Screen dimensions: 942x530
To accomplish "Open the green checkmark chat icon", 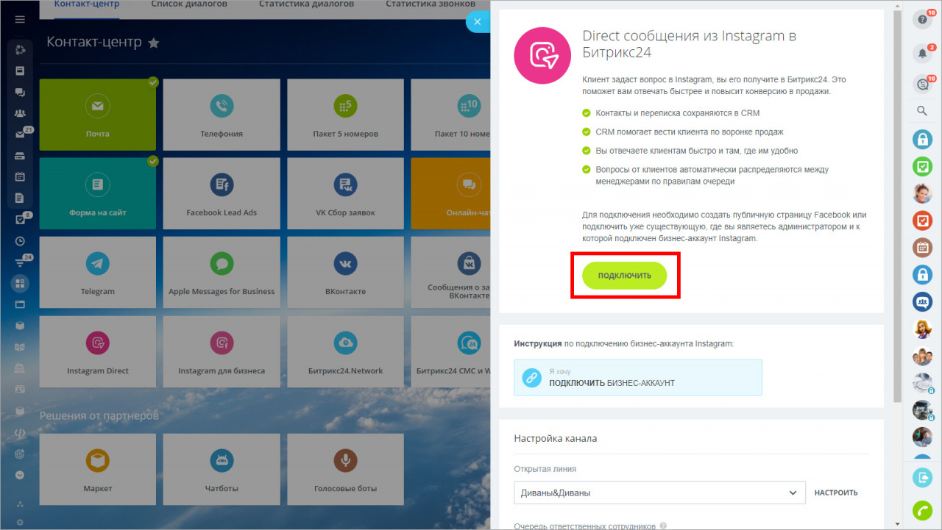I will (922, 166).
